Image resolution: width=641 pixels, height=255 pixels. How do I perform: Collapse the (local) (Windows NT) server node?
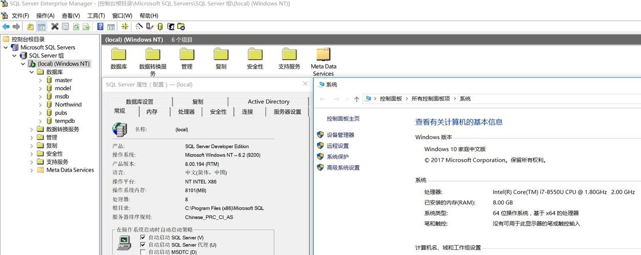click(23, 64)
